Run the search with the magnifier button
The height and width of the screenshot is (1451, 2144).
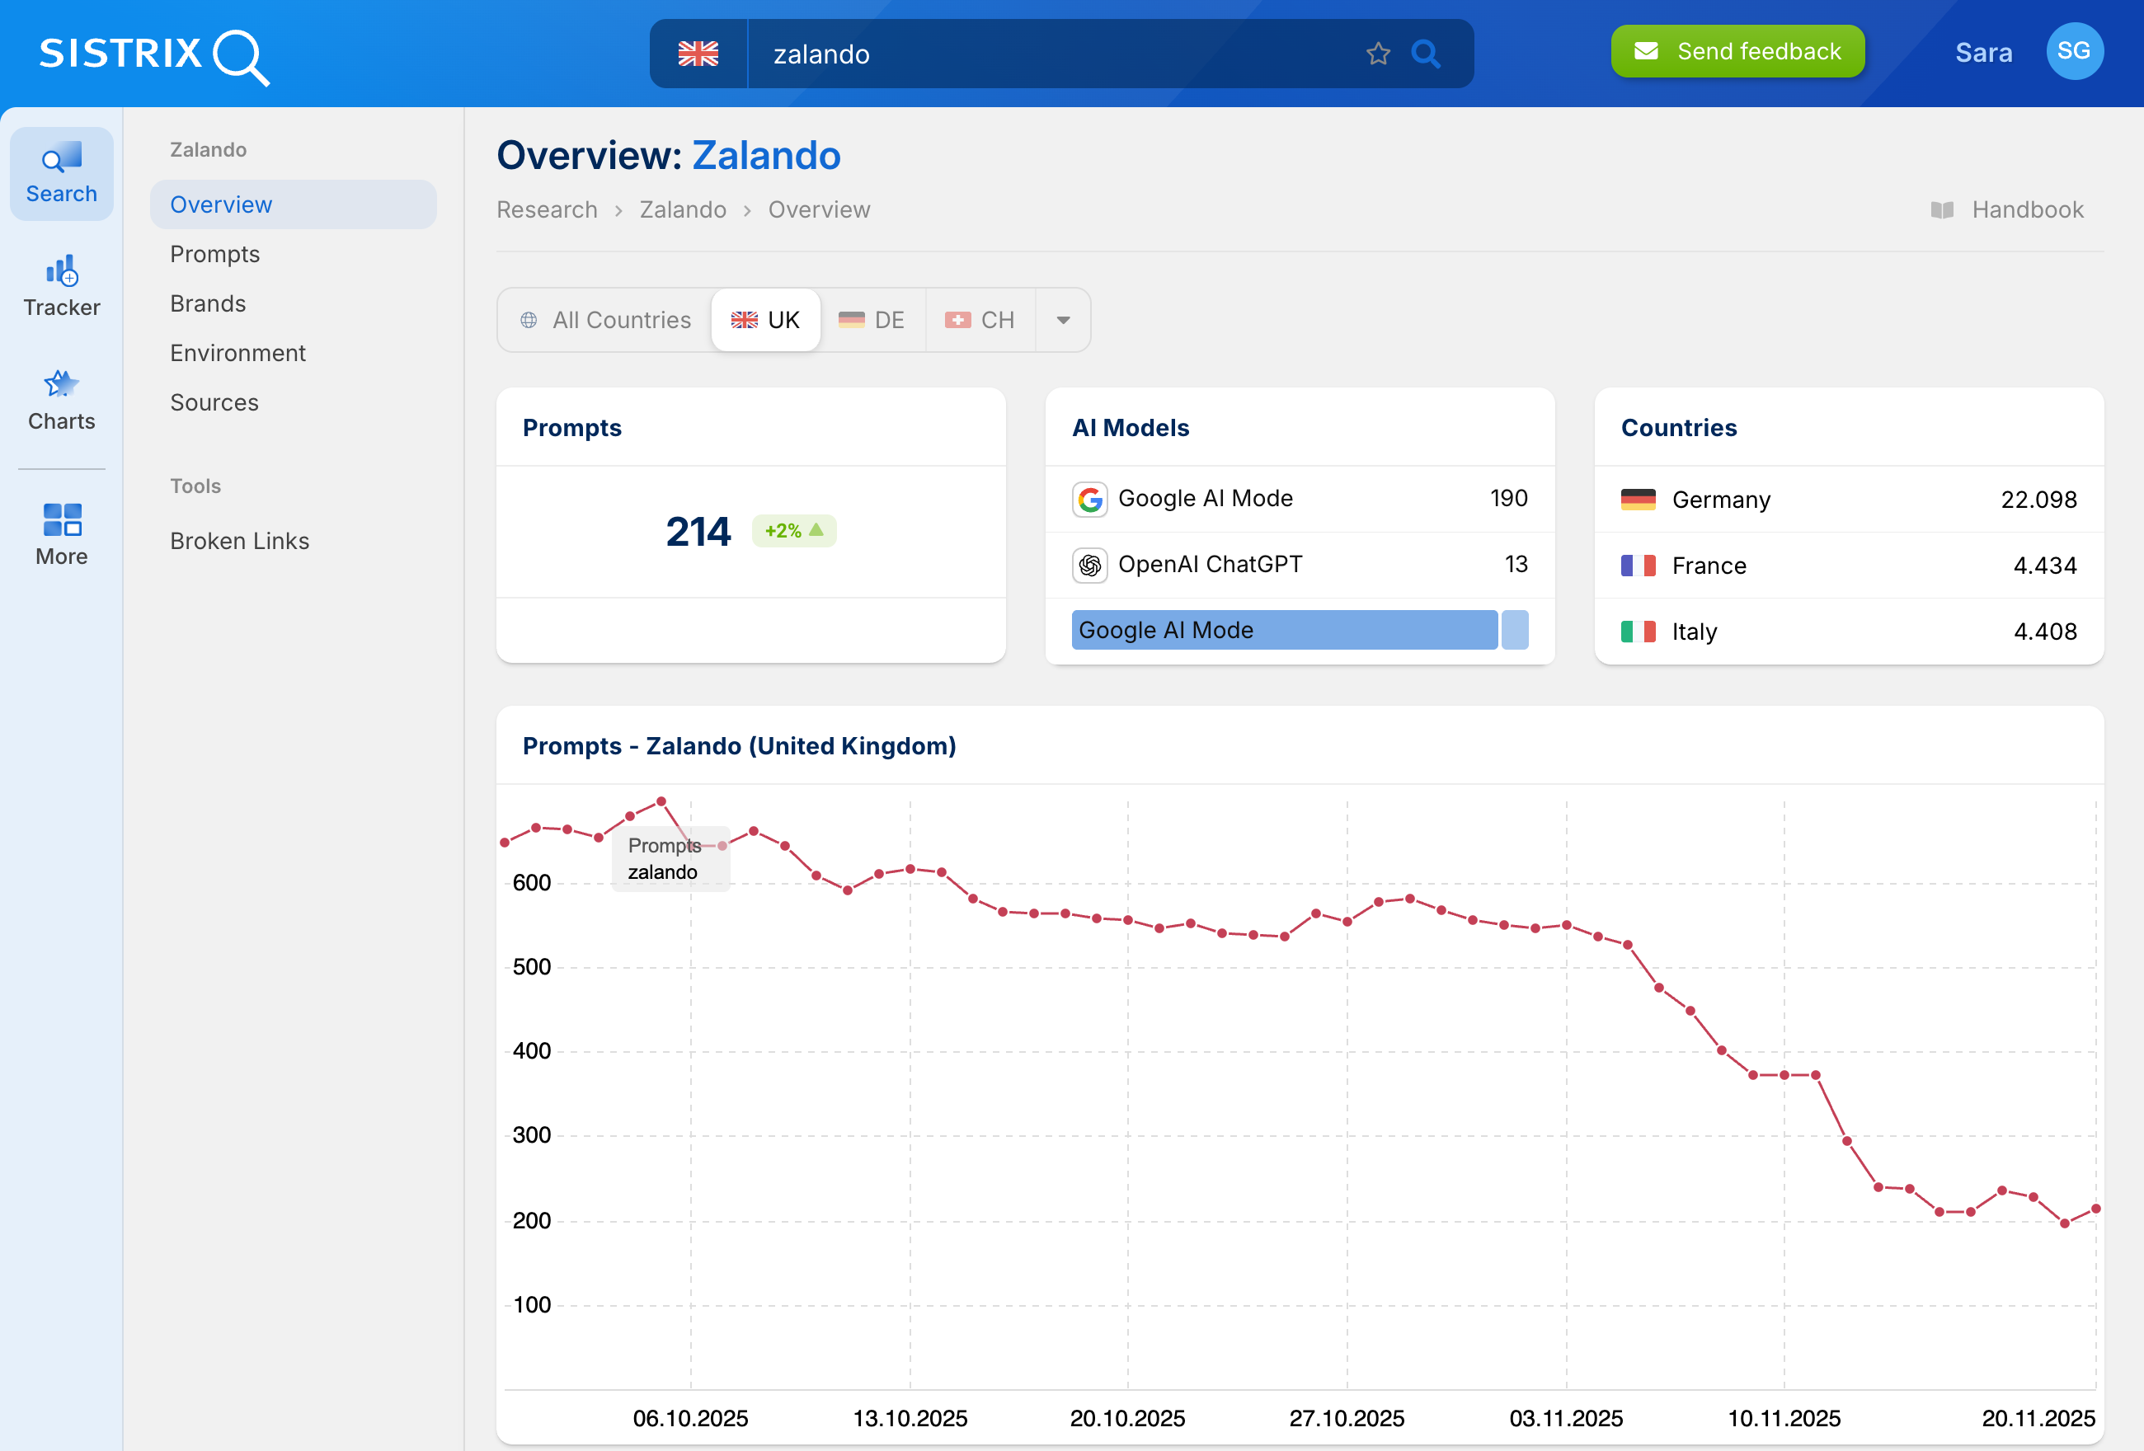1427,54
